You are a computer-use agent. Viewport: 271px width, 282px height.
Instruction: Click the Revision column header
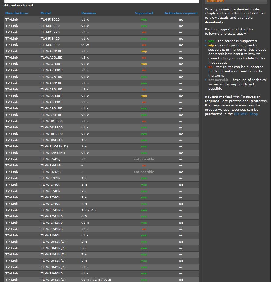[x=88, y=13]
